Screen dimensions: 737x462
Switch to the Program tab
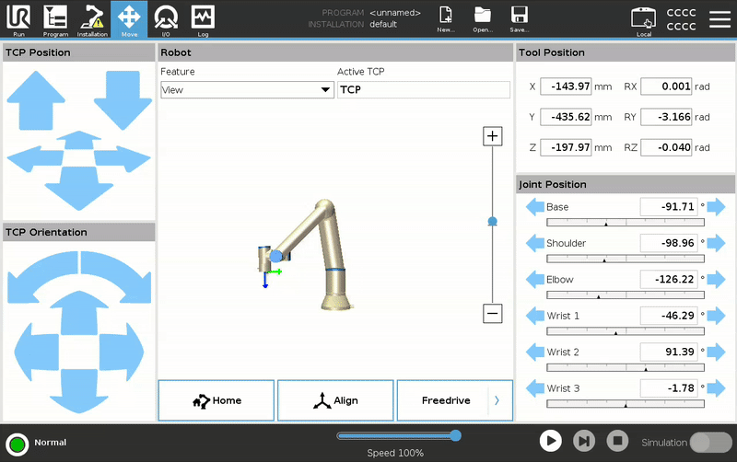pos(55,18)
